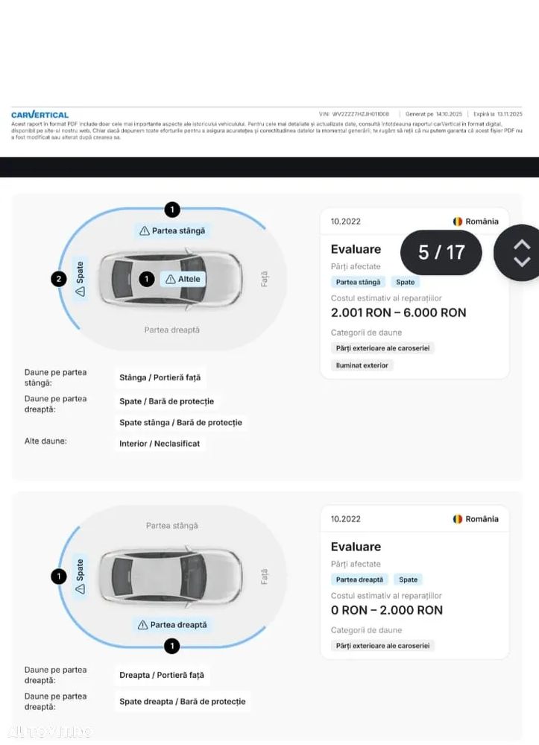Click Spate stânga / Bară de protecție chip
The image size is (539, 745).
pos(180,422)
